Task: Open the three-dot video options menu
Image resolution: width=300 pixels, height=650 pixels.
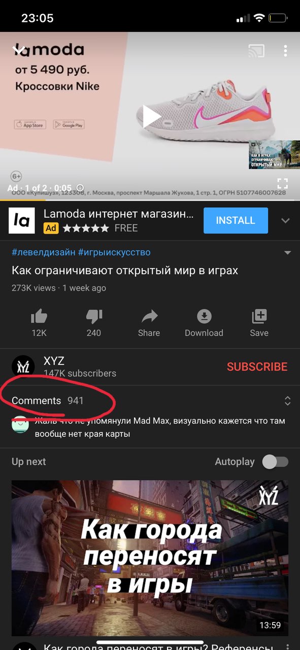Action: tap(286, 51)
